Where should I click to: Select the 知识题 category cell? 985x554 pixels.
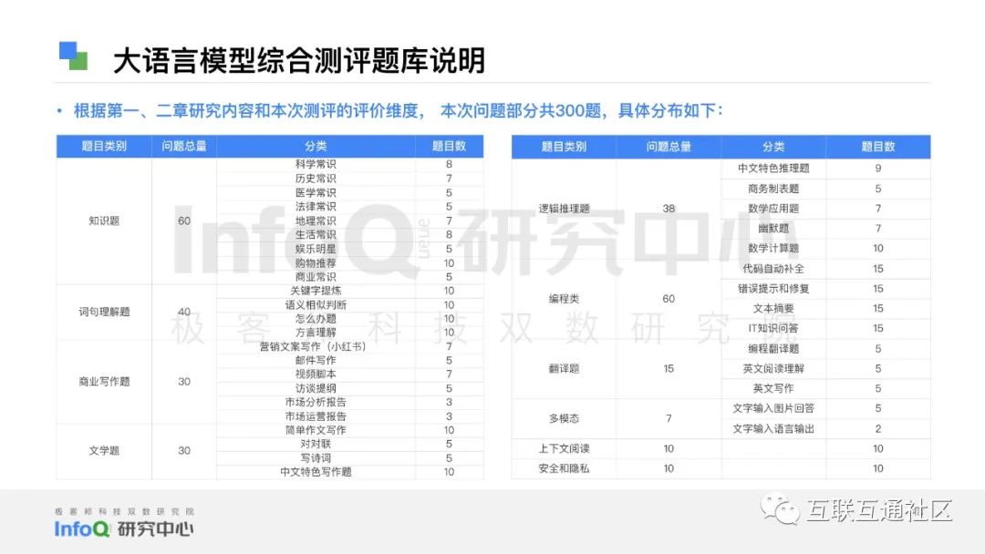(x=104, y=221)
